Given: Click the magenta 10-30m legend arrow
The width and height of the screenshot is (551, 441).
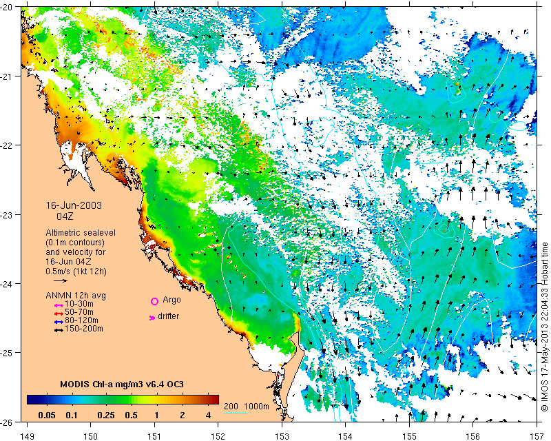Looking at the screenshot, I should pos(59,305).
